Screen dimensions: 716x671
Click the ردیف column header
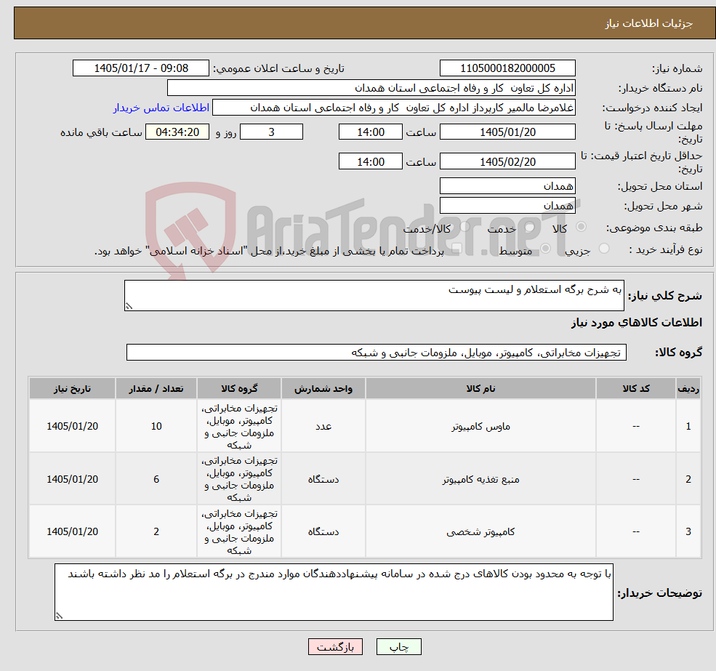click(688, 388)
